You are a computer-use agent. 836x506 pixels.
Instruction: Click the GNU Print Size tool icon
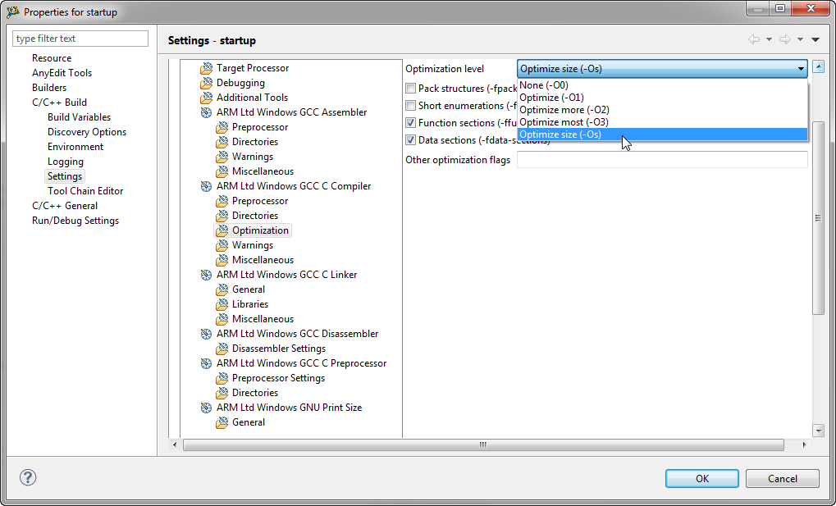(206, 408)
